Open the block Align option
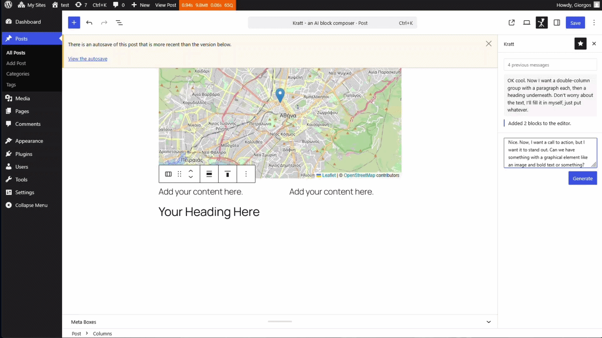 (x=209, y=174)
